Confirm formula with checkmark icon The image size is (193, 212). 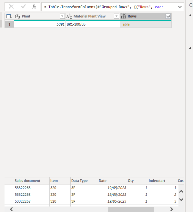[23, 6]
